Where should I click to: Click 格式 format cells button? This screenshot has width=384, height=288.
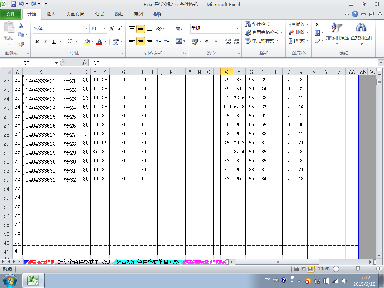(x=298, y=41)
